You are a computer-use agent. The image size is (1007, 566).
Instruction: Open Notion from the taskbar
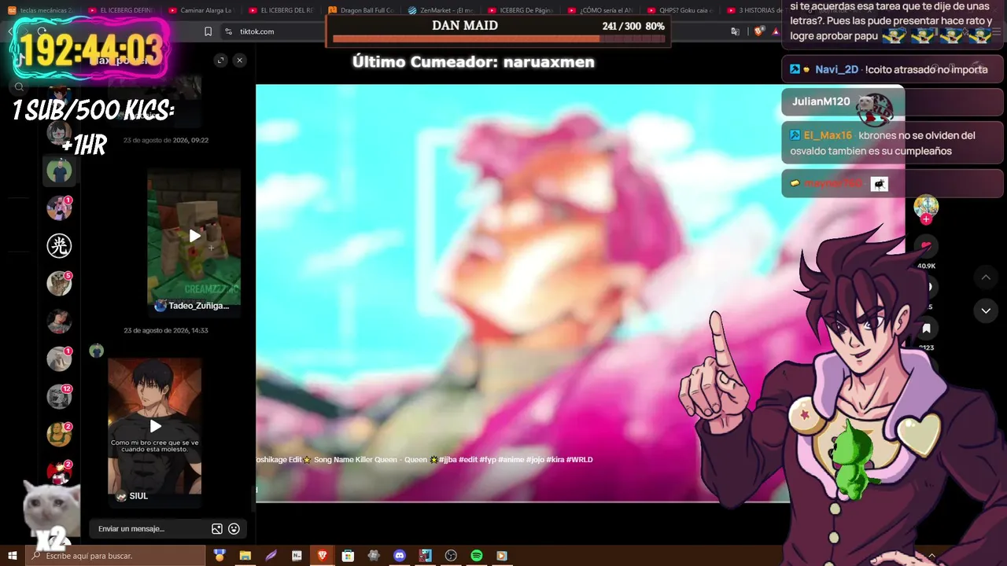(x=297, y=556)
